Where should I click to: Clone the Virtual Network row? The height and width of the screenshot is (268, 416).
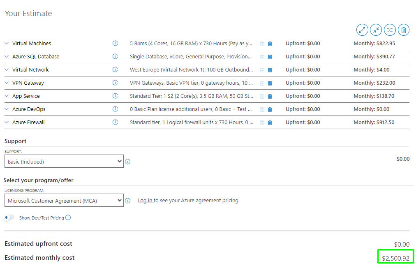[262, 70]
